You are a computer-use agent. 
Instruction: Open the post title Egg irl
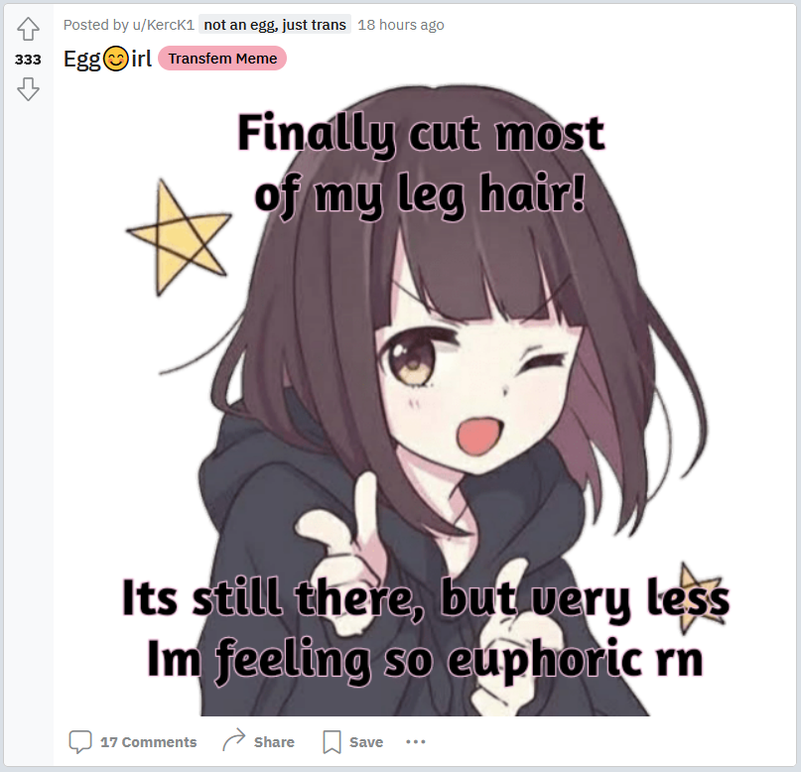(107, 59)
